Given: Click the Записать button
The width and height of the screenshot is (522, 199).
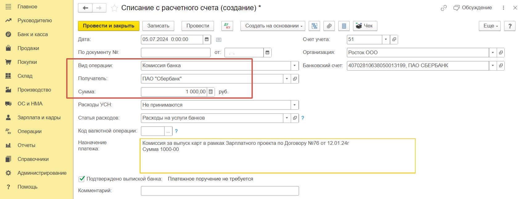Looking at the screenshot, I should coord(158,26).
